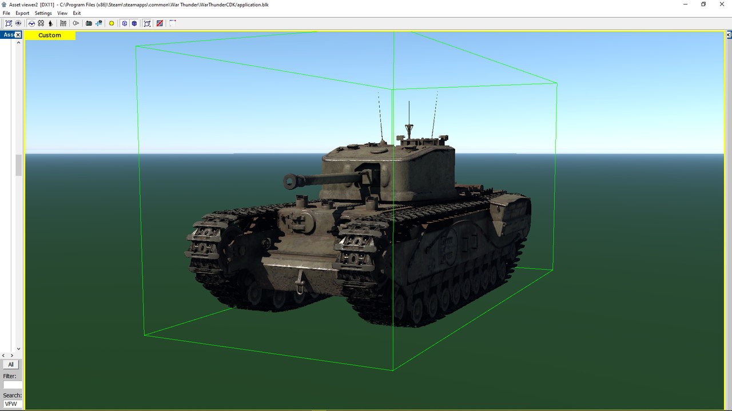Click the standing person silhouette toolbar icon
732x411 pixels.
(50, 23)
